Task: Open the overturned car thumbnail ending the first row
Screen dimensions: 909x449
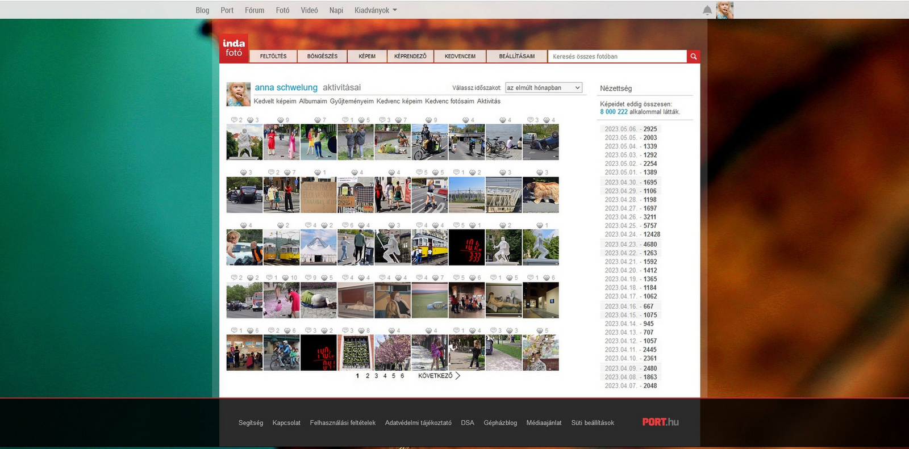Action: point(541,142)
